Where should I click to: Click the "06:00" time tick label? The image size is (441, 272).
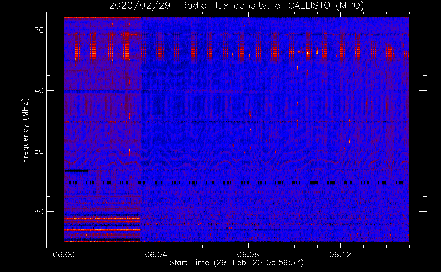64,255
